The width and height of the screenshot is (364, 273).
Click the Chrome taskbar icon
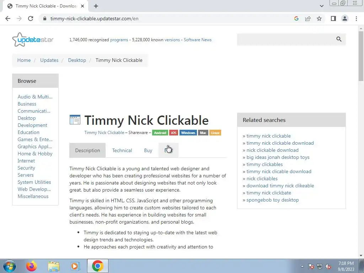97,266
